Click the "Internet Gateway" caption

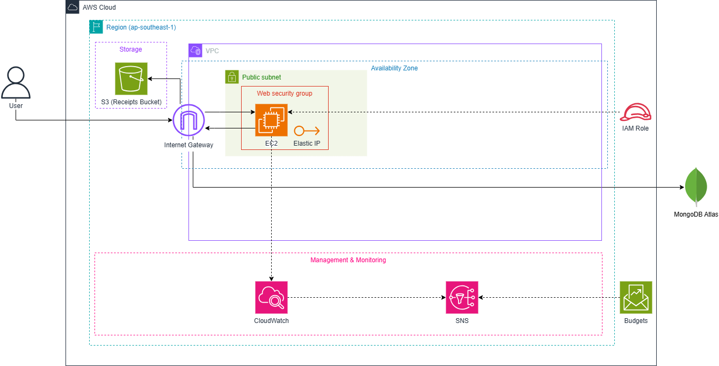click(188, 145)
